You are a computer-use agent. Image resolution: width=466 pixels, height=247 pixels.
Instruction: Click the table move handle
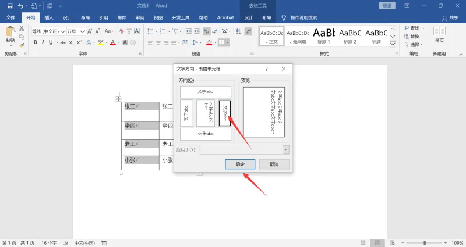[x=118, y=99]
